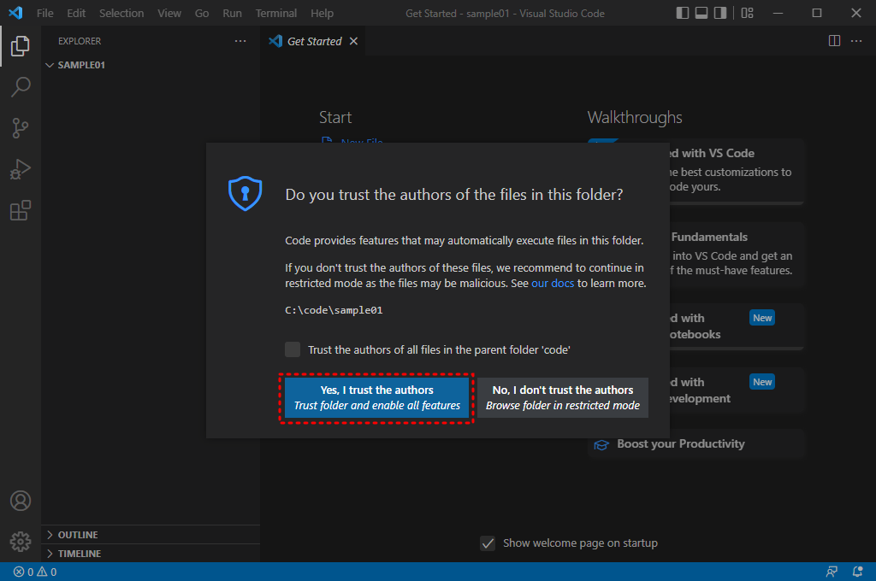Open the Help menu
The image size is (876, 581).
(x=322, y=13)
